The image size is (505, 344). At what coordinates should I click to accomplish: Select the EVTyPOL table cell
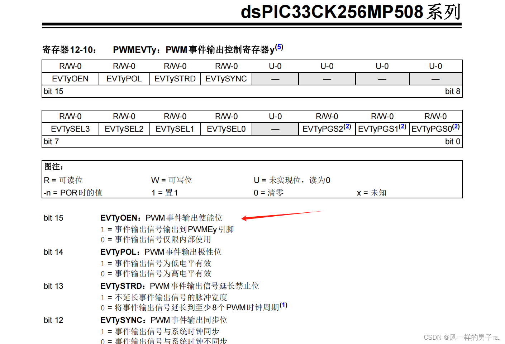pos(124,79)
